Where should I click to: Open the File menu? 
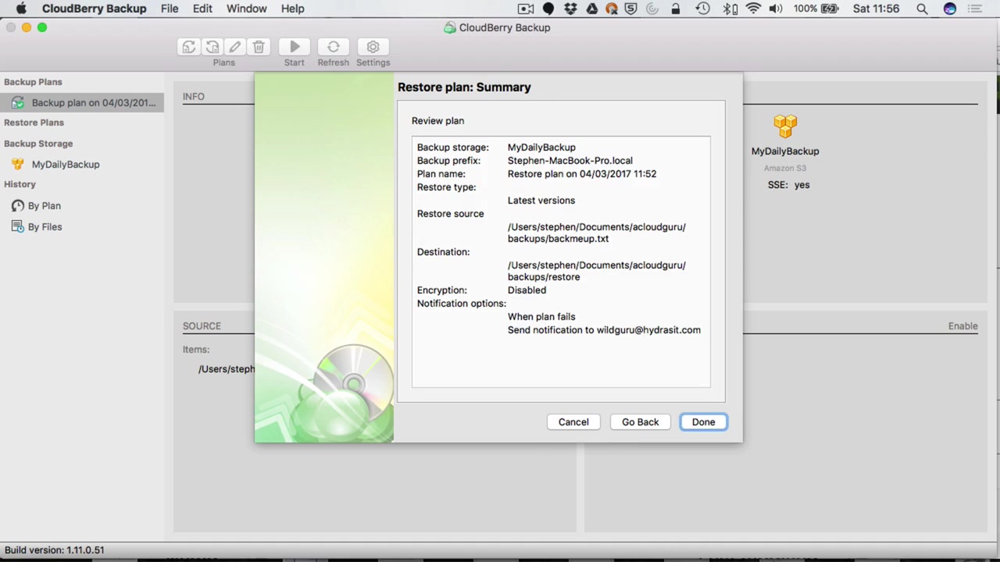click(x=170, y=9)
